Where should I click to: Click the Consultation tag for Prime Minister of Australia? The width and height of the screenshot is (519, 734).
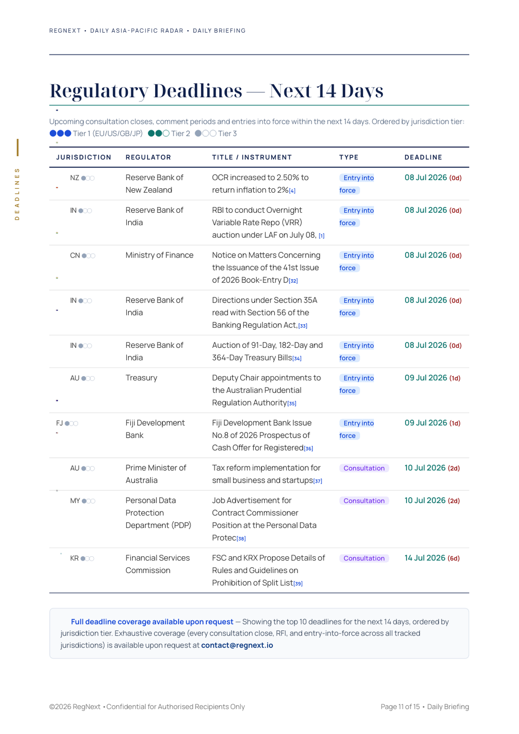364,468
